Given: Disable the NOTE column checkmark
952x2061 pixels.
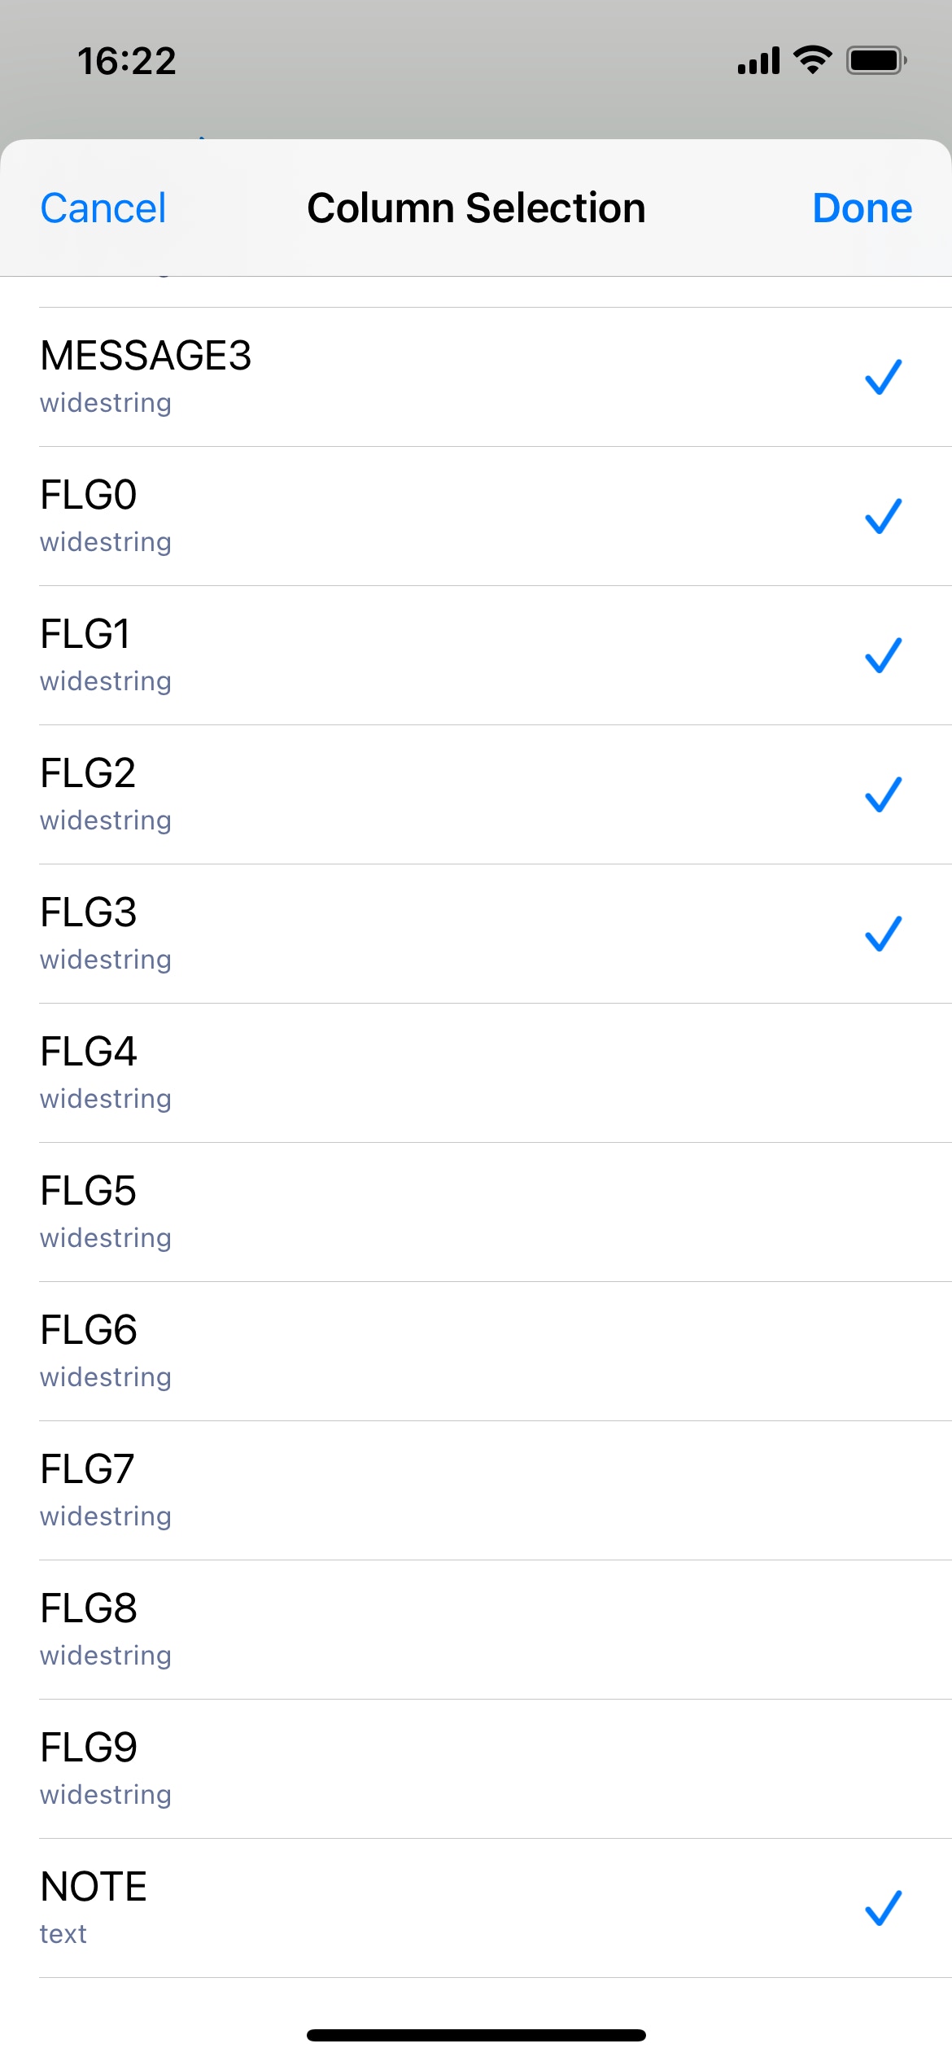Looking at the screenshot, I should (x=883, y=1908).
